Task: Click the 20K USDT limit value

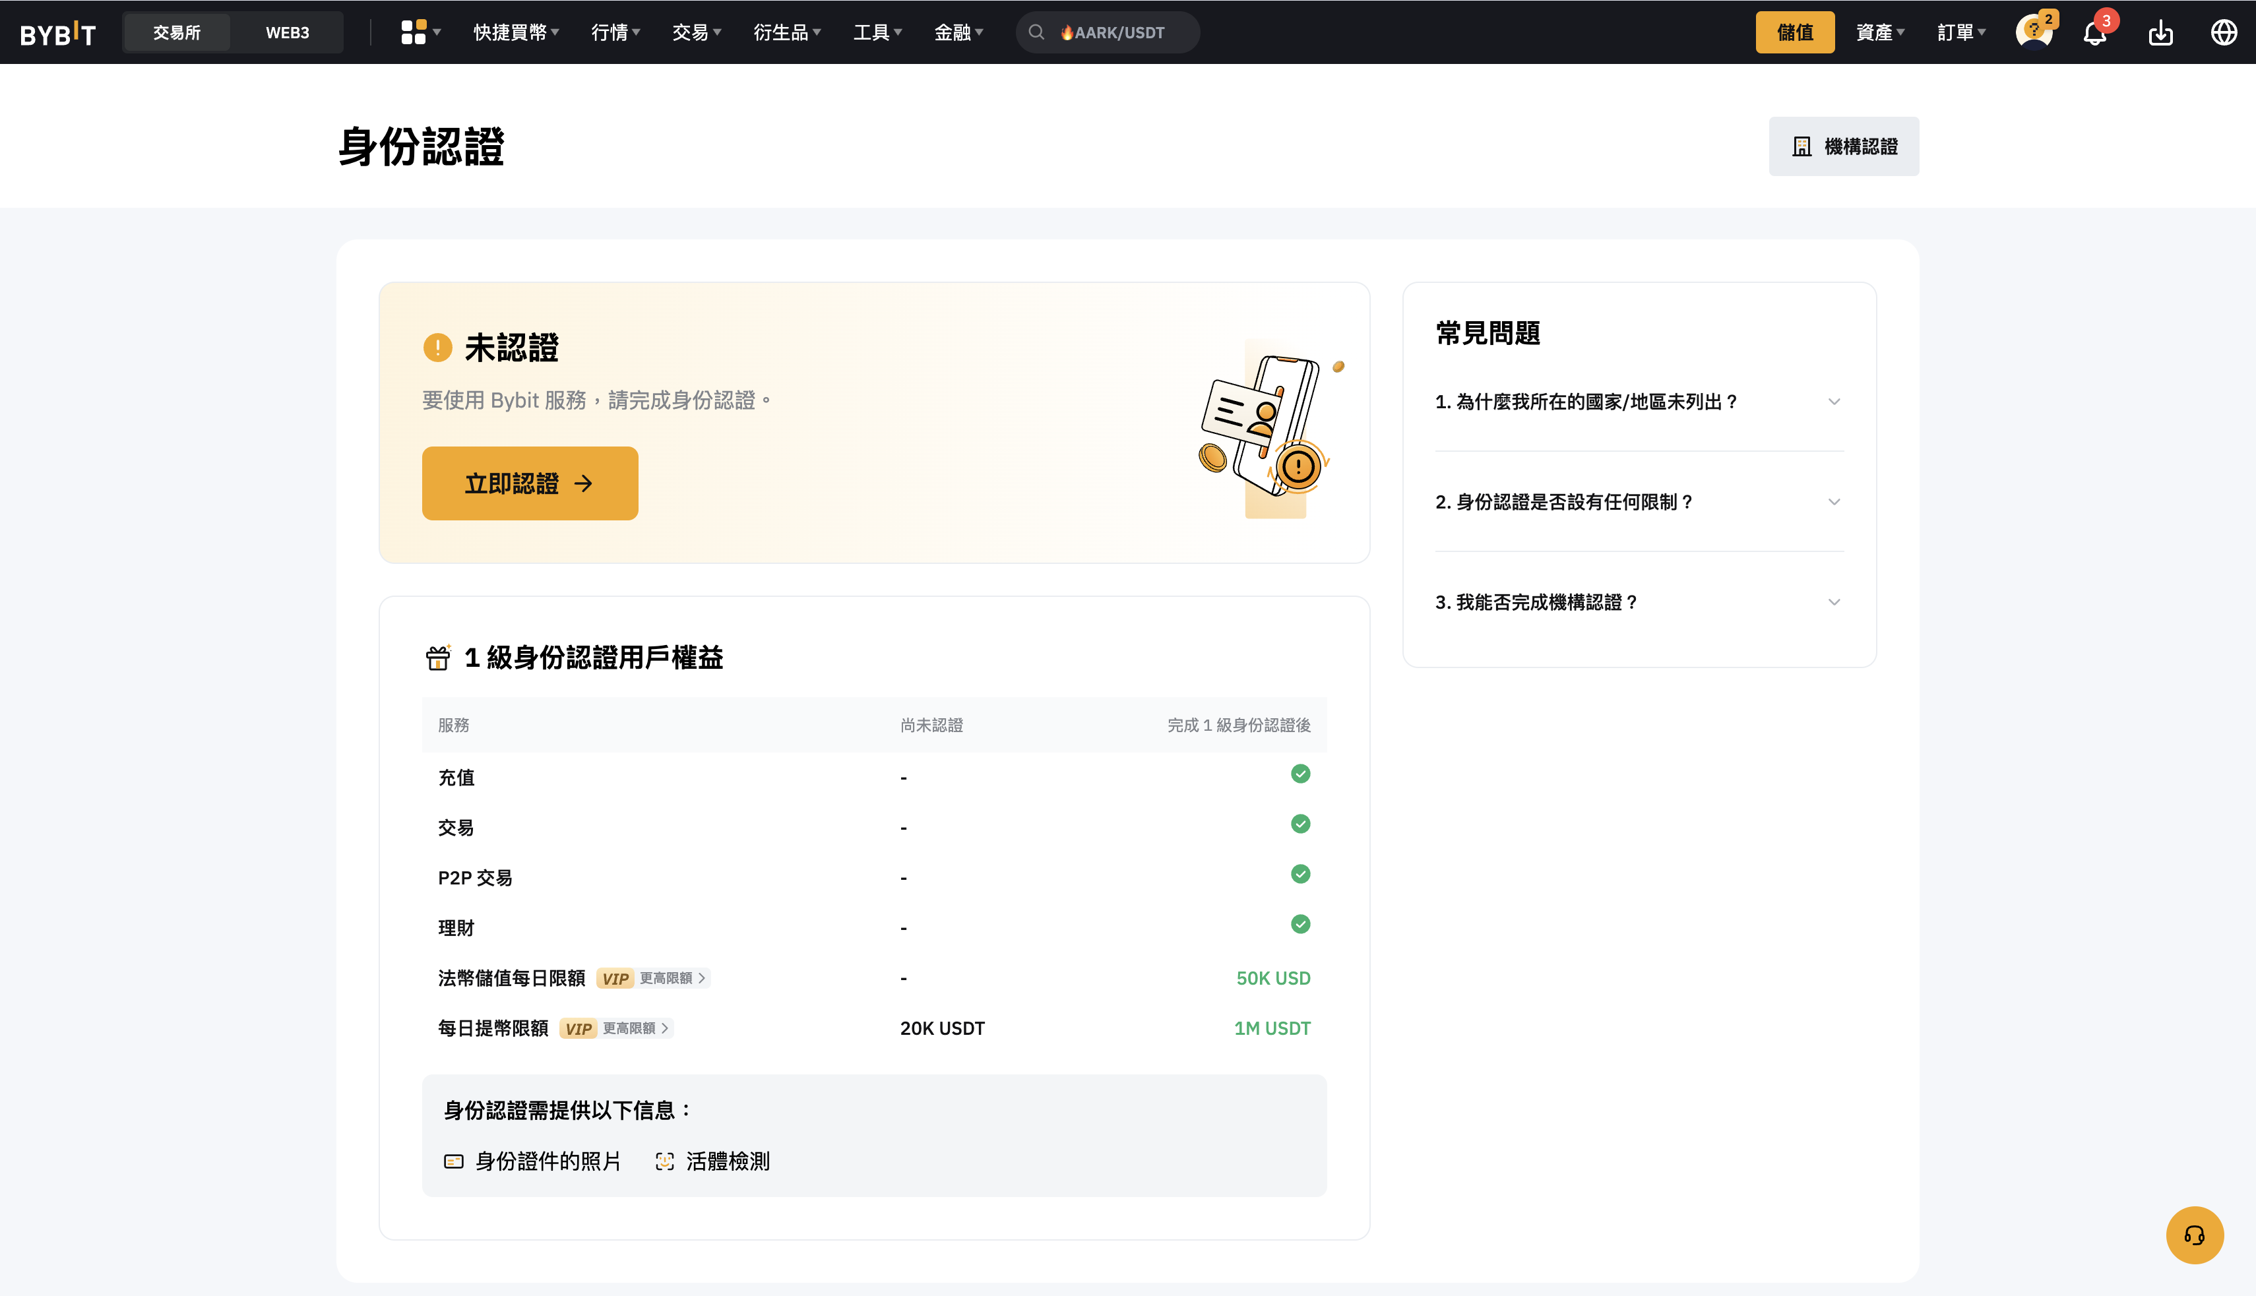Action: (x=942, y=1028)
